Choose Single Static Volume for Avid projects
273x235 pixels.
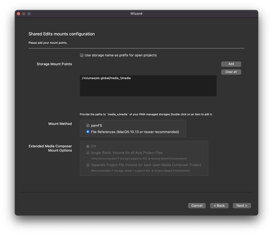pos(88,153)
